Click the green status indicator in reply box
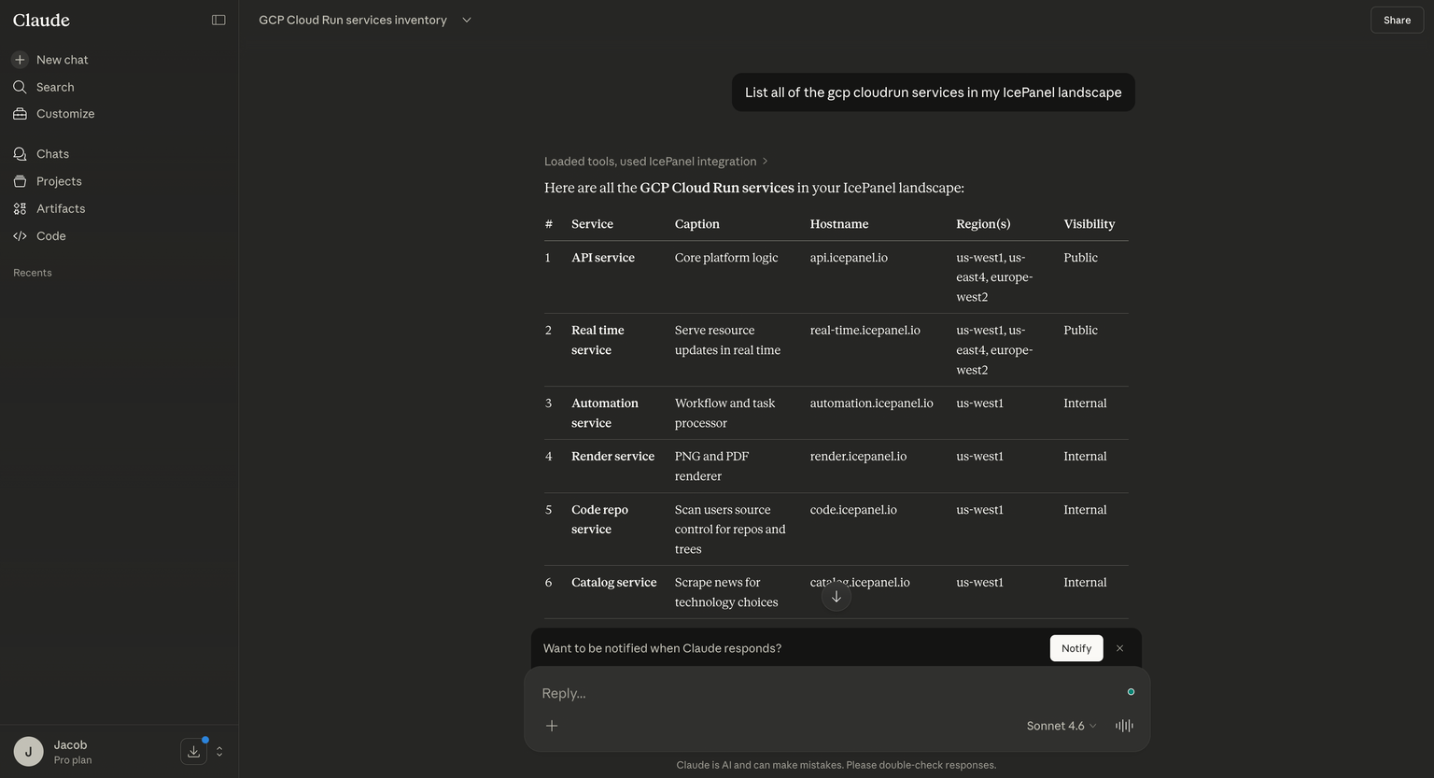1434x778 pixels. [x=1131, y=692]
